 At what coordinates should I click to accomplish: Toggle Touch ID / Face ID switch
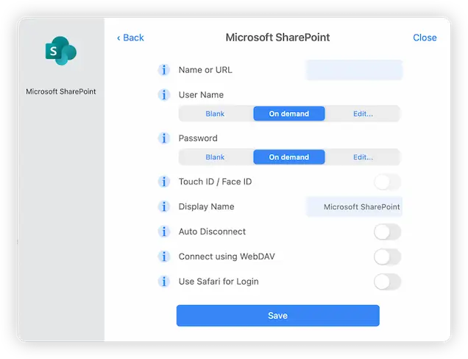[387, 182]
